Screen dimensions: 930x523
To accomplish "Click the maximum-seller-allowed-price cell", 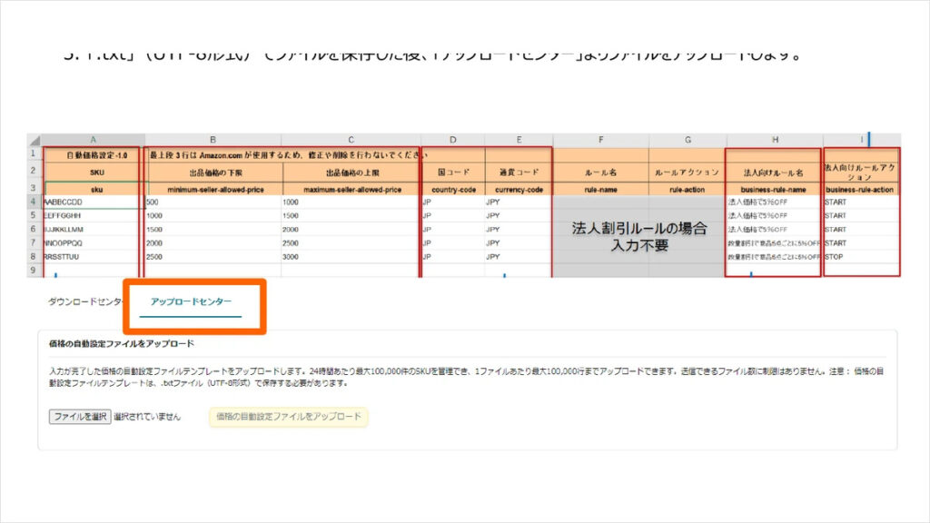I will point(352,190).
